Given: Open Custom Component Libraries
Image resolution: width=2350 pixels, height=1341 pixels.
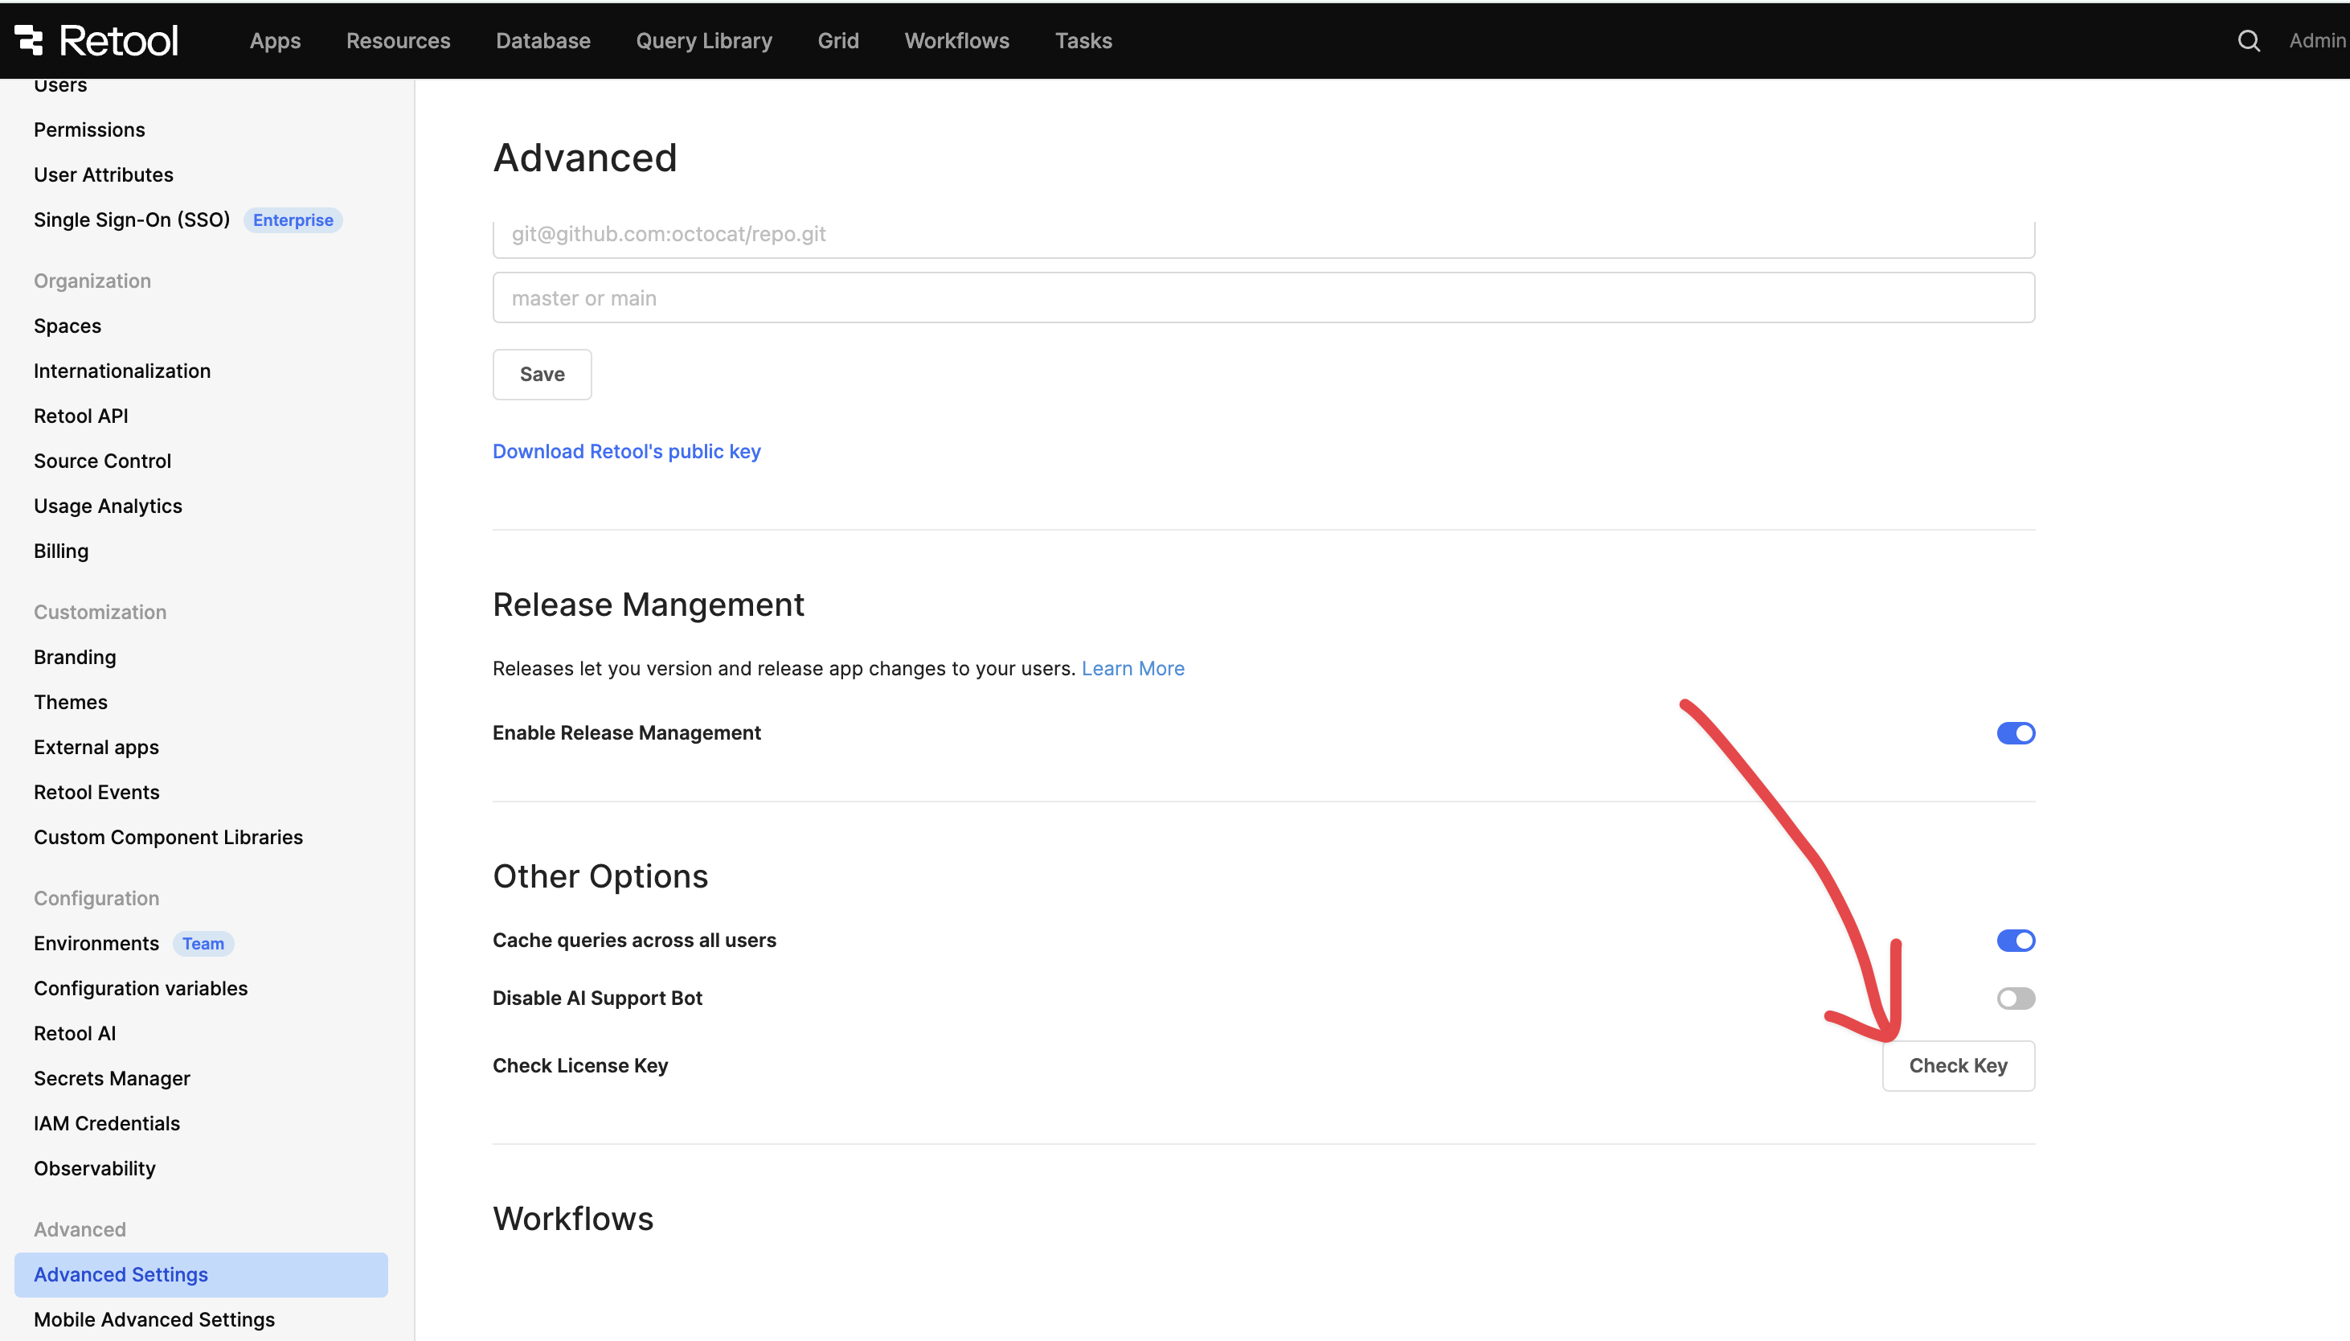Looking at the screenshot, I should point(167,838).
